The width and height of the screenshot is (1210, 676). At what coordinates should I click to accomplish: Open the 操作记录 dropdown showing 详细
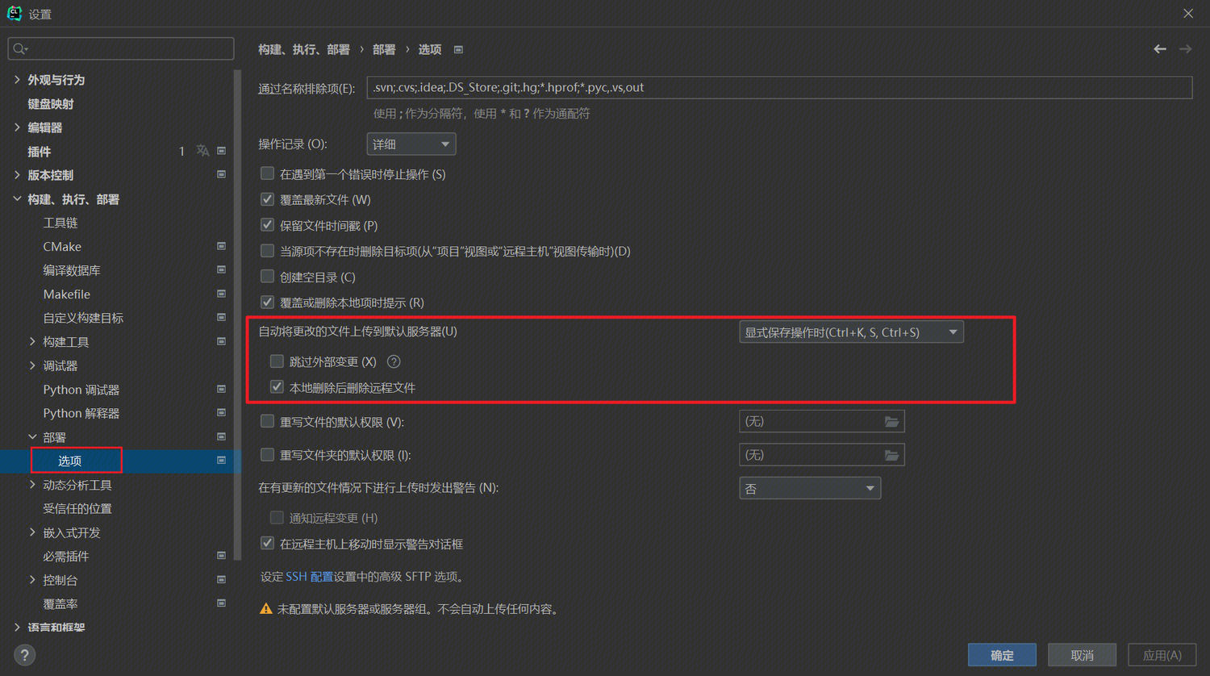(x=411, y=144)
